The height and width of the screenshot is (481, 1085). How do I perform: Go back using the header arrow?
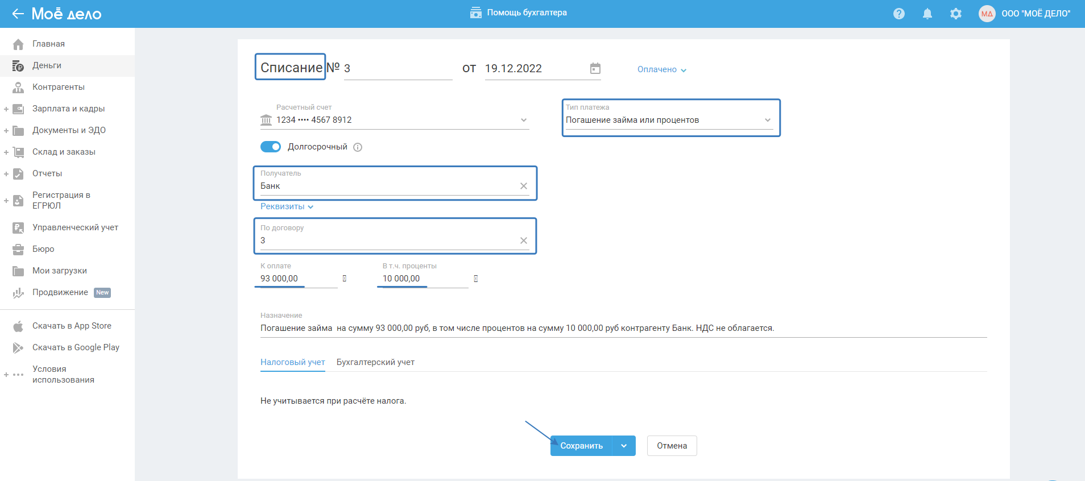click(x=18, y=14)
